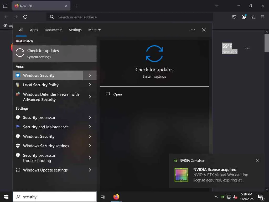Open network tray icon
The height and width of the screenshot is (202, 269).
[229, 197]
